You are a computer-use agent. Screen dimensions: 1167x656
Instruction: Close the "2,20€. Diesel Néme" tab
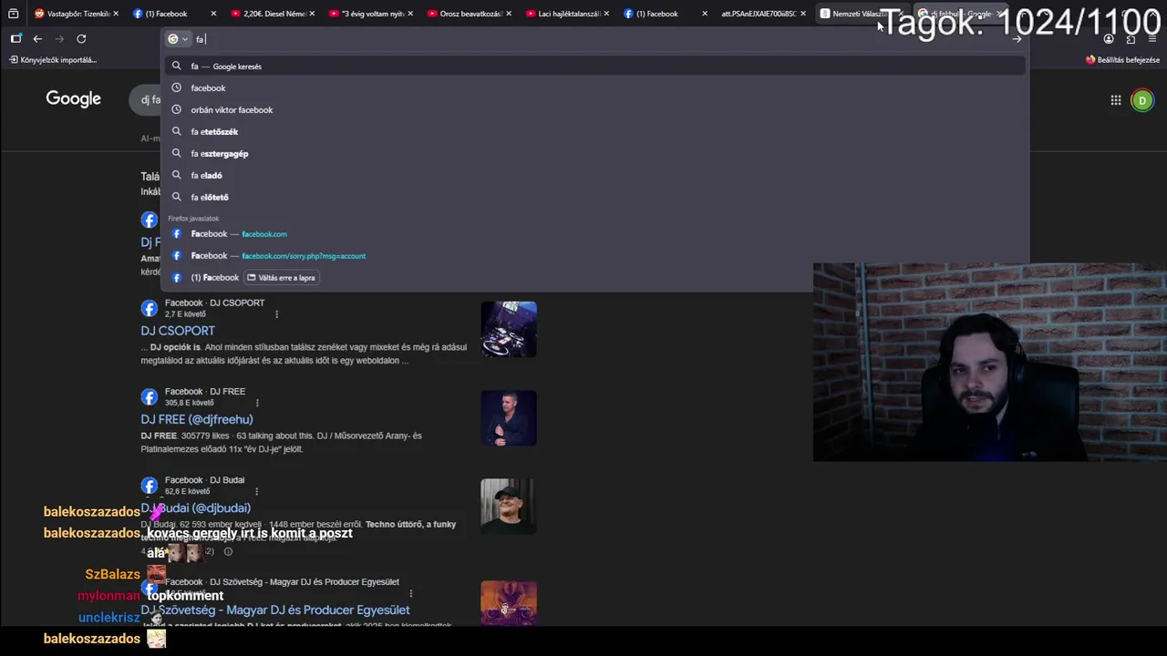(312, 14)
